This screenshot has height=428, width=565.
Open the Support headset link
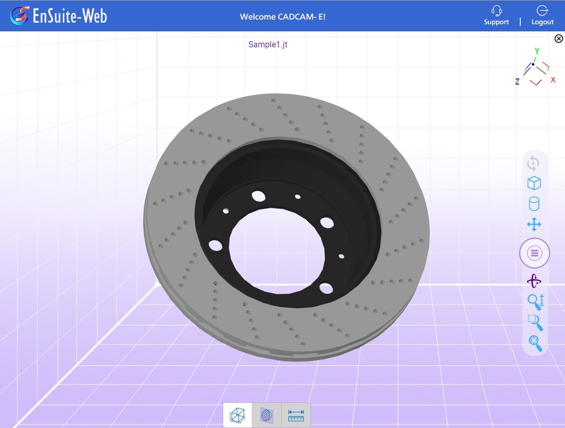point(496,15)
